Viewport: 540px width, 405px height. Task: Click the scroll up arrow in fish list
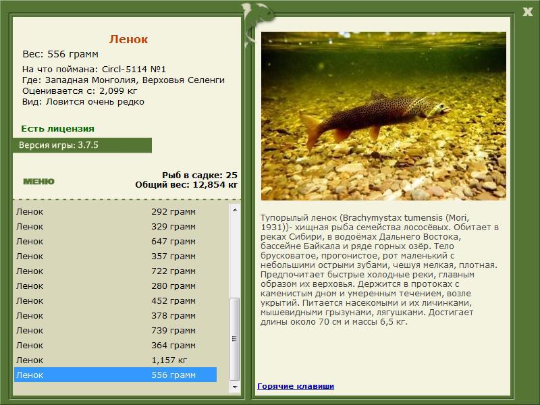point(235,210)
